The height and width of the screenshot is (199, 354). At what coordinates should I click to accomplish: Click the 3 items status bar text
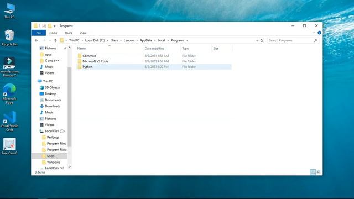pyautogui.click(x=40, y=172)
